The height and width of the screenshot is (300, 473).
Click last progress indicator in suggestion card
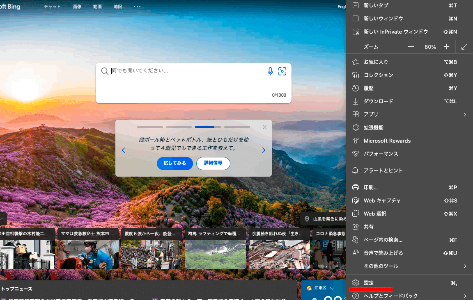click(x=237, y=127)
